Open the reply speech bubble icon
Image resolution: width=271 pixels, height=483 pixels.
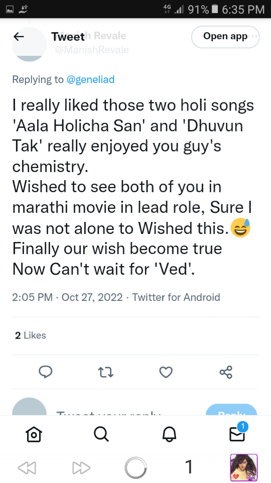coord(46,372)
